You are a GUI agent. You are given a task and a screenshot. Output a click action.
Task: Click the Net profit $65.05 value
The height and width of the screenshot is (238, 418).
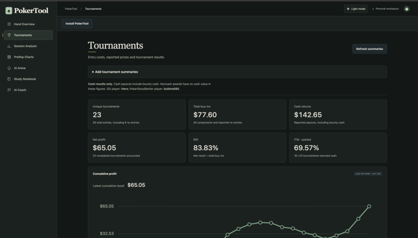tap(104, 148)
